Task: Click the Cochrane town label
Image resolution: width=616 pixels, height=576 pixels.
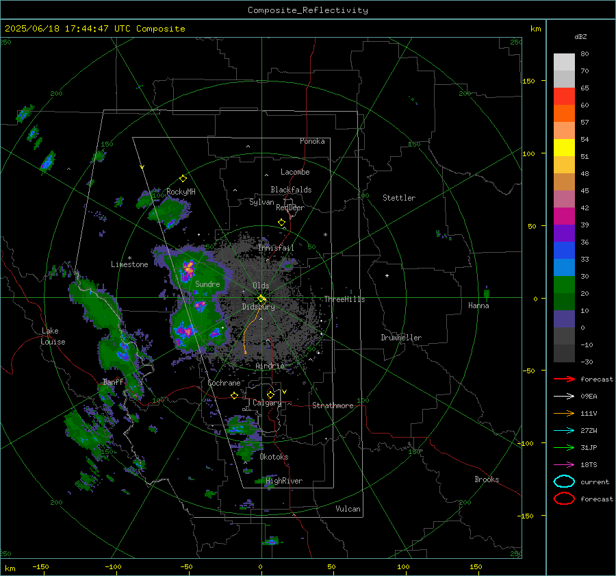Action: pyautogui.click(x=224, y=383)
